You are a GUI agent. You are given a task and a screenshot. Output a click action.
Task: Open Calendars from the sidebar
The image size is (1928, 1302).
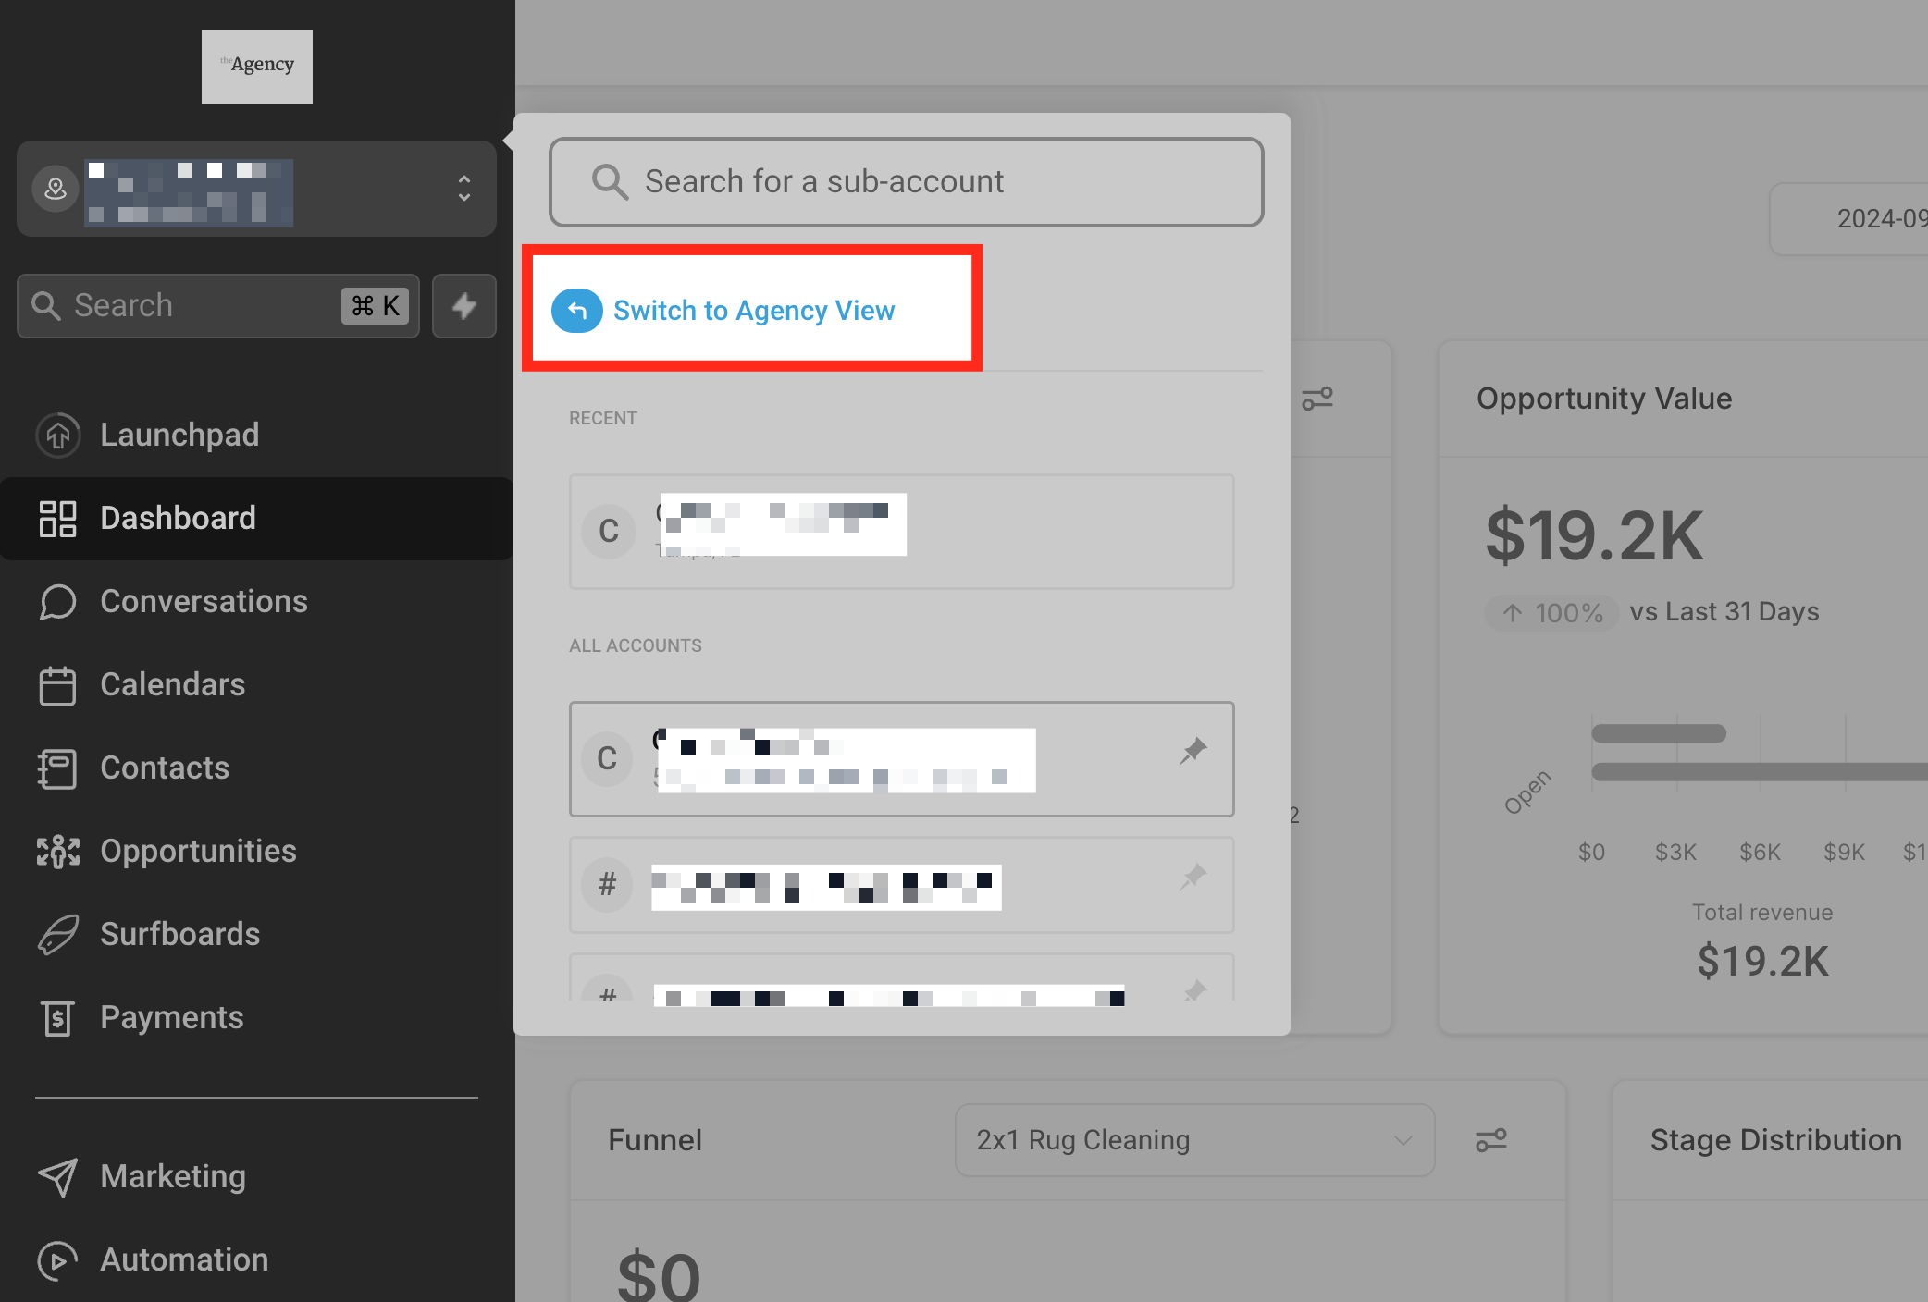point(172,684)
